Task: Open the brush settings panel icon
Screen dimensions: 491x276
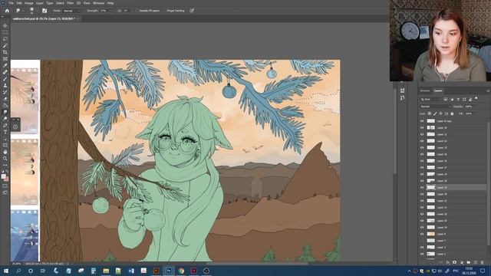Action: click(x=44, y=11)
